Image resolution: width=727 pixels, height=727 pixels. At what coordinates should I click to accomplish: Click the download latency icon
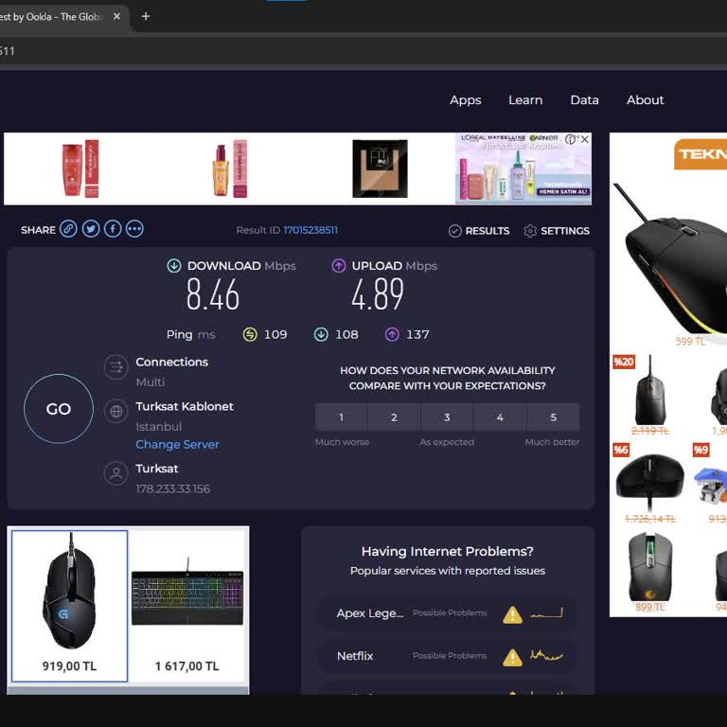[x=321, y=334]
